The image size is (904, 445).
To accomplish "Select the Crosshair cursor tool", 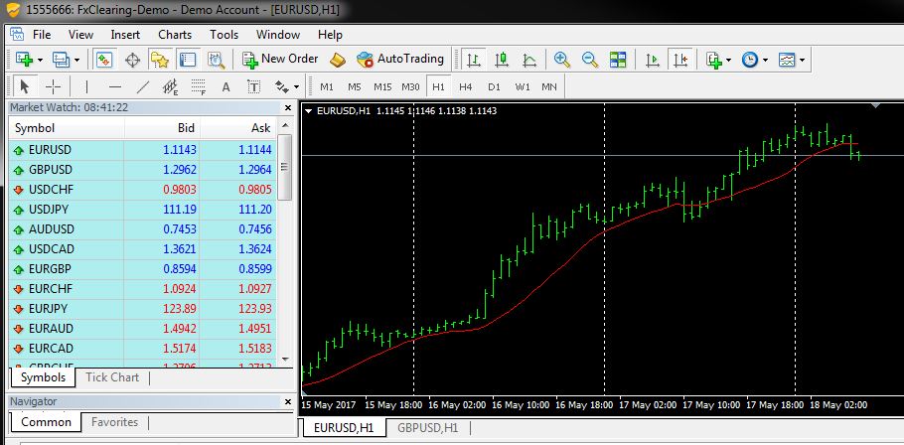I will (54, 86).
